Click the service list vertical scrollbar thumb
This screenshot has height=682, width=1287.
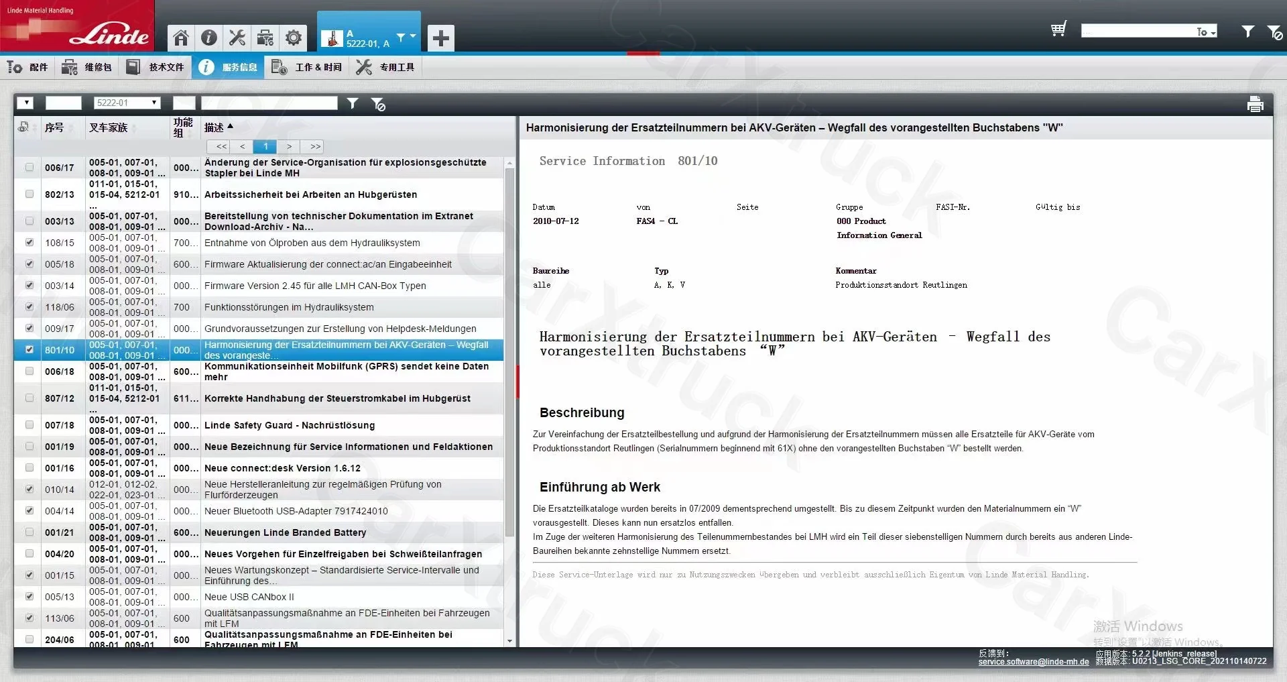pos(509,352)
